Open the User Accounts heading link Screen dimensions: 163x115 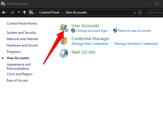85,26
